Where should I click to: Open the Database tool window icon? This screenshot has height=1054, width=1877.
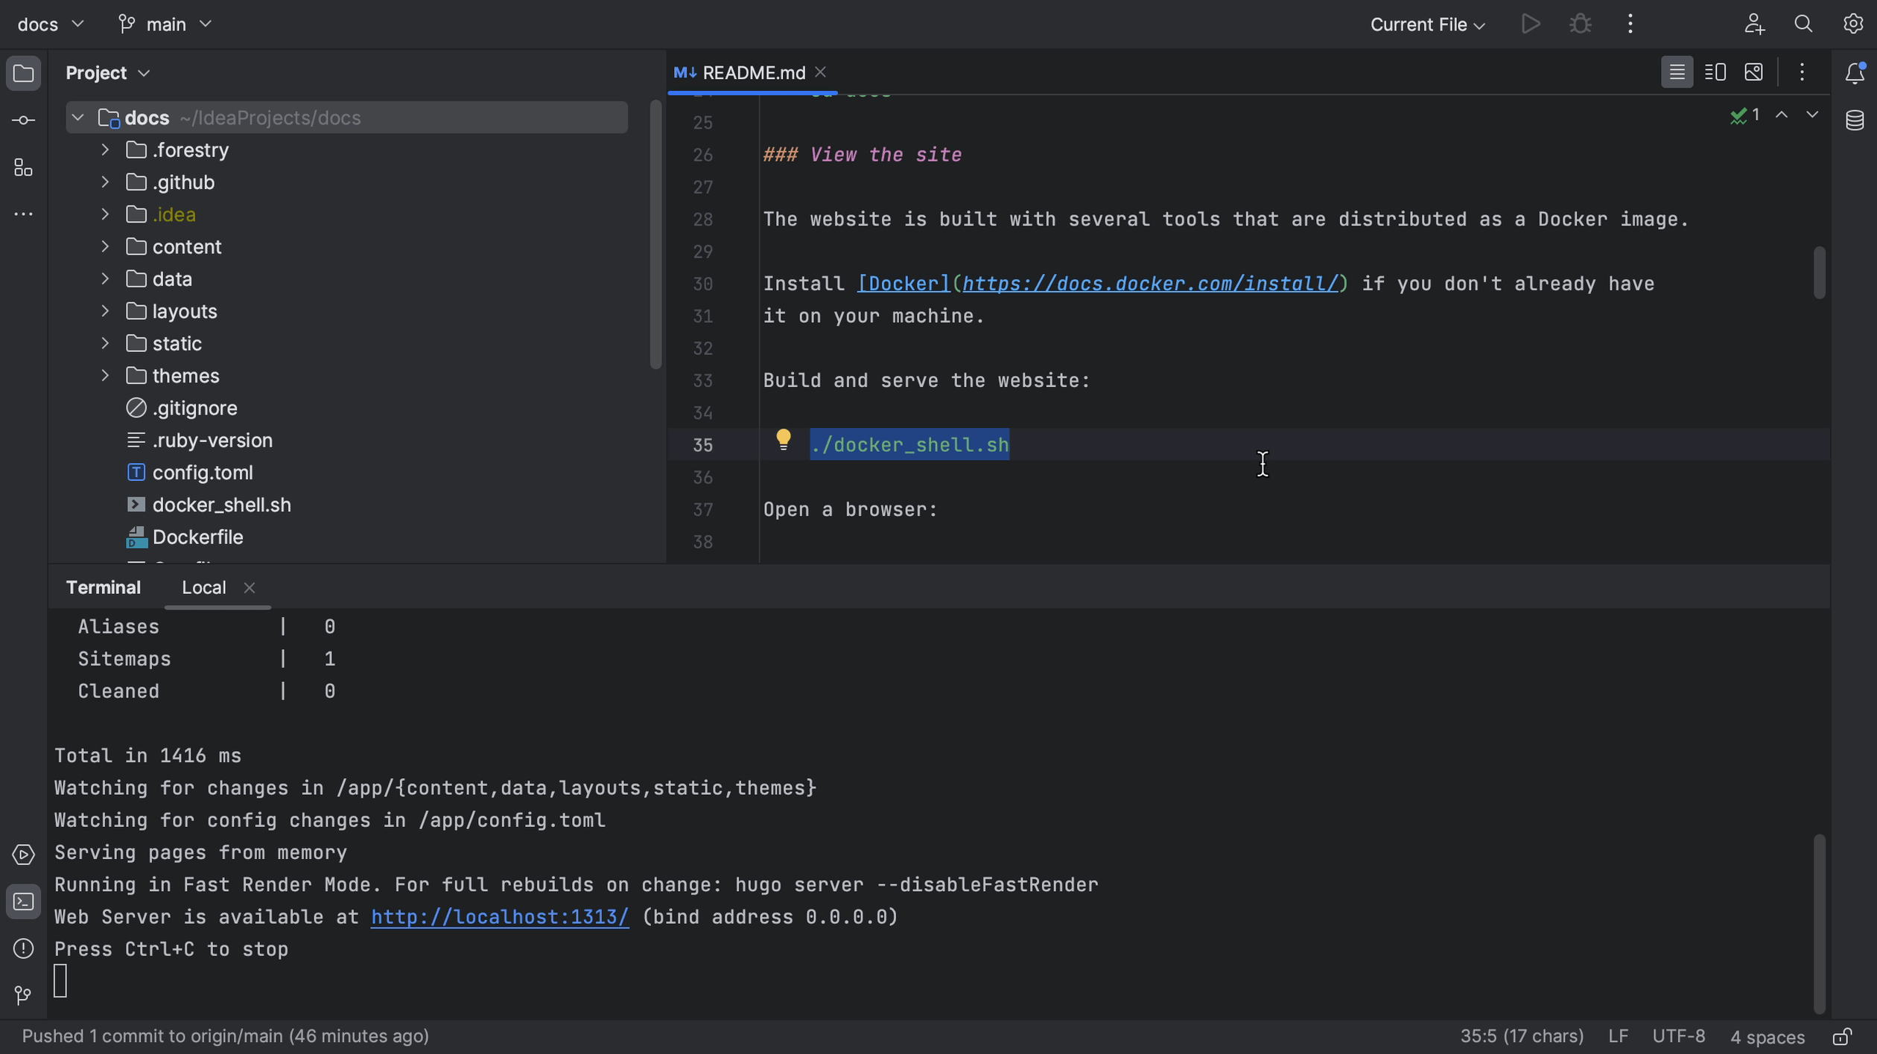click(1854, 120)
